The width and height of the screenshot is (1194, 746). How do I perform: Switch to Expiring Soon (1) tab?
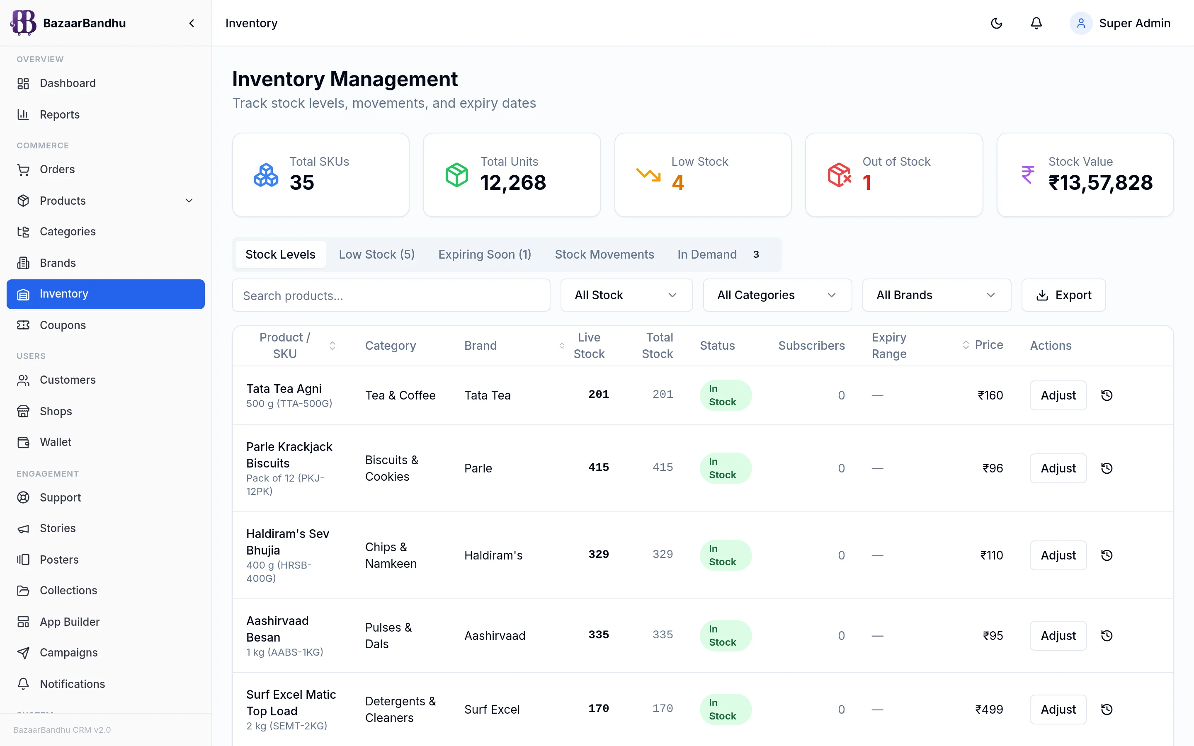coord(485,254)
